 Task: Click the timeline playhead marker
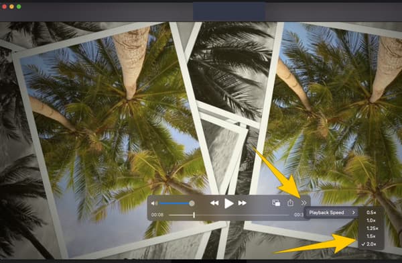tap(194, 215)
